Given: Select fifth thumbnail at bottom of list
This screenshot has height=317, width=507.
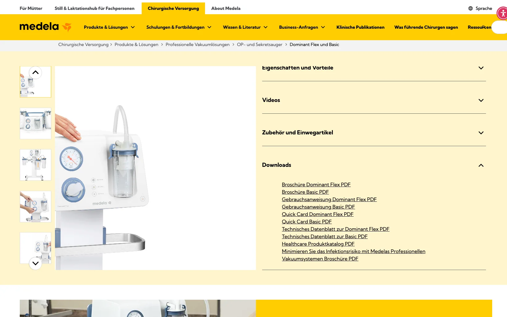Looking at the screenshot, I should click(36, 248).
